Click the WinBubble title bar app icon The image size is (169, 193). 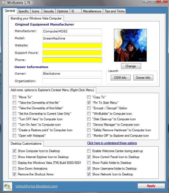point(3,2)
